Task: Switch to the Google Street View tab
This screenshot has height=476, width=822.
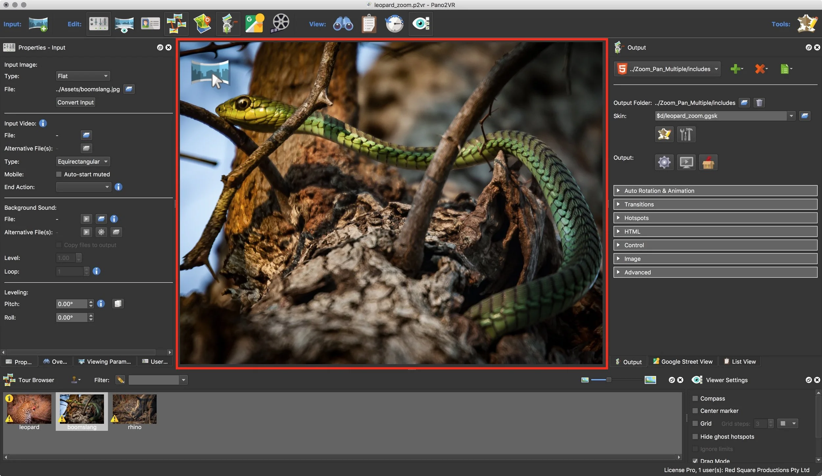Action: [x=683, y=362]
